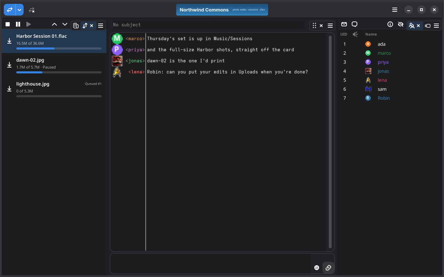Viewport: 444px width, 277px height.
Task: Click the envelope private message icon
Action: [x=344, y=24]
